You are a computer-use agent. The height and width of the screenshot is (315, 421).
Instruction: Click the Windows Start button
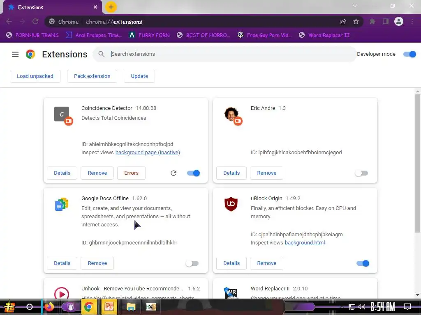(9, 307)
